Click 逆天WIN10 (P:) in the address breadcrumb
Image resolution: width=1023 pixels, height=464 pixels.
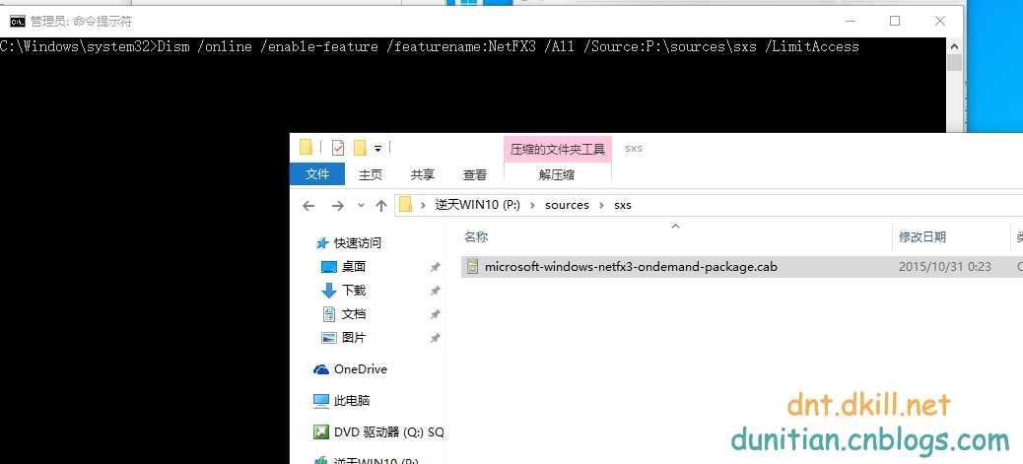click(478, 205)
